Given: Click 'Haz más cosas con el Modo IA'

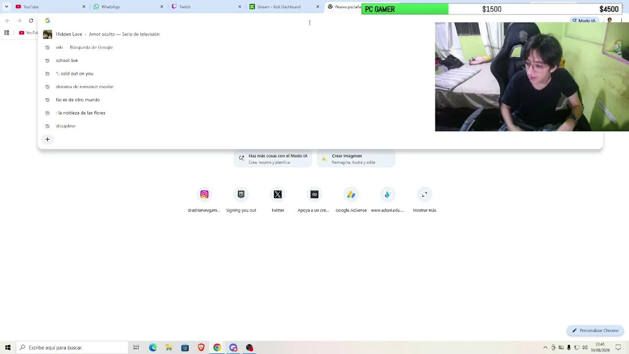Looking at the screenshot, I should [x=273, y=158].
